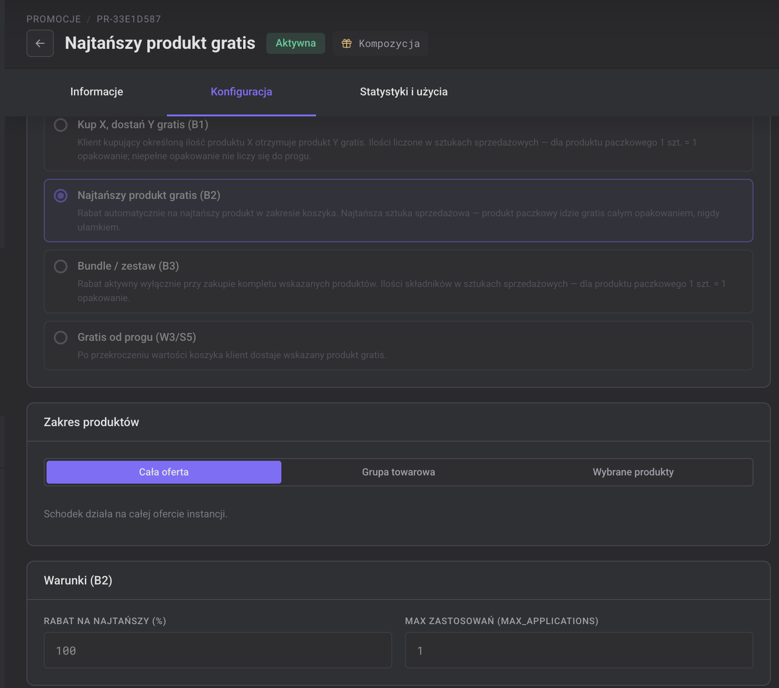The image size is (779, 688).
Task: Open the Statystyki i użycia tab
Action: click(404, 92)
